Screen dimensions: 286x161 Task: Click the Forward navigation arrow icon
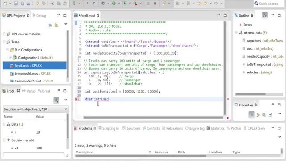[x=216, y=3]
